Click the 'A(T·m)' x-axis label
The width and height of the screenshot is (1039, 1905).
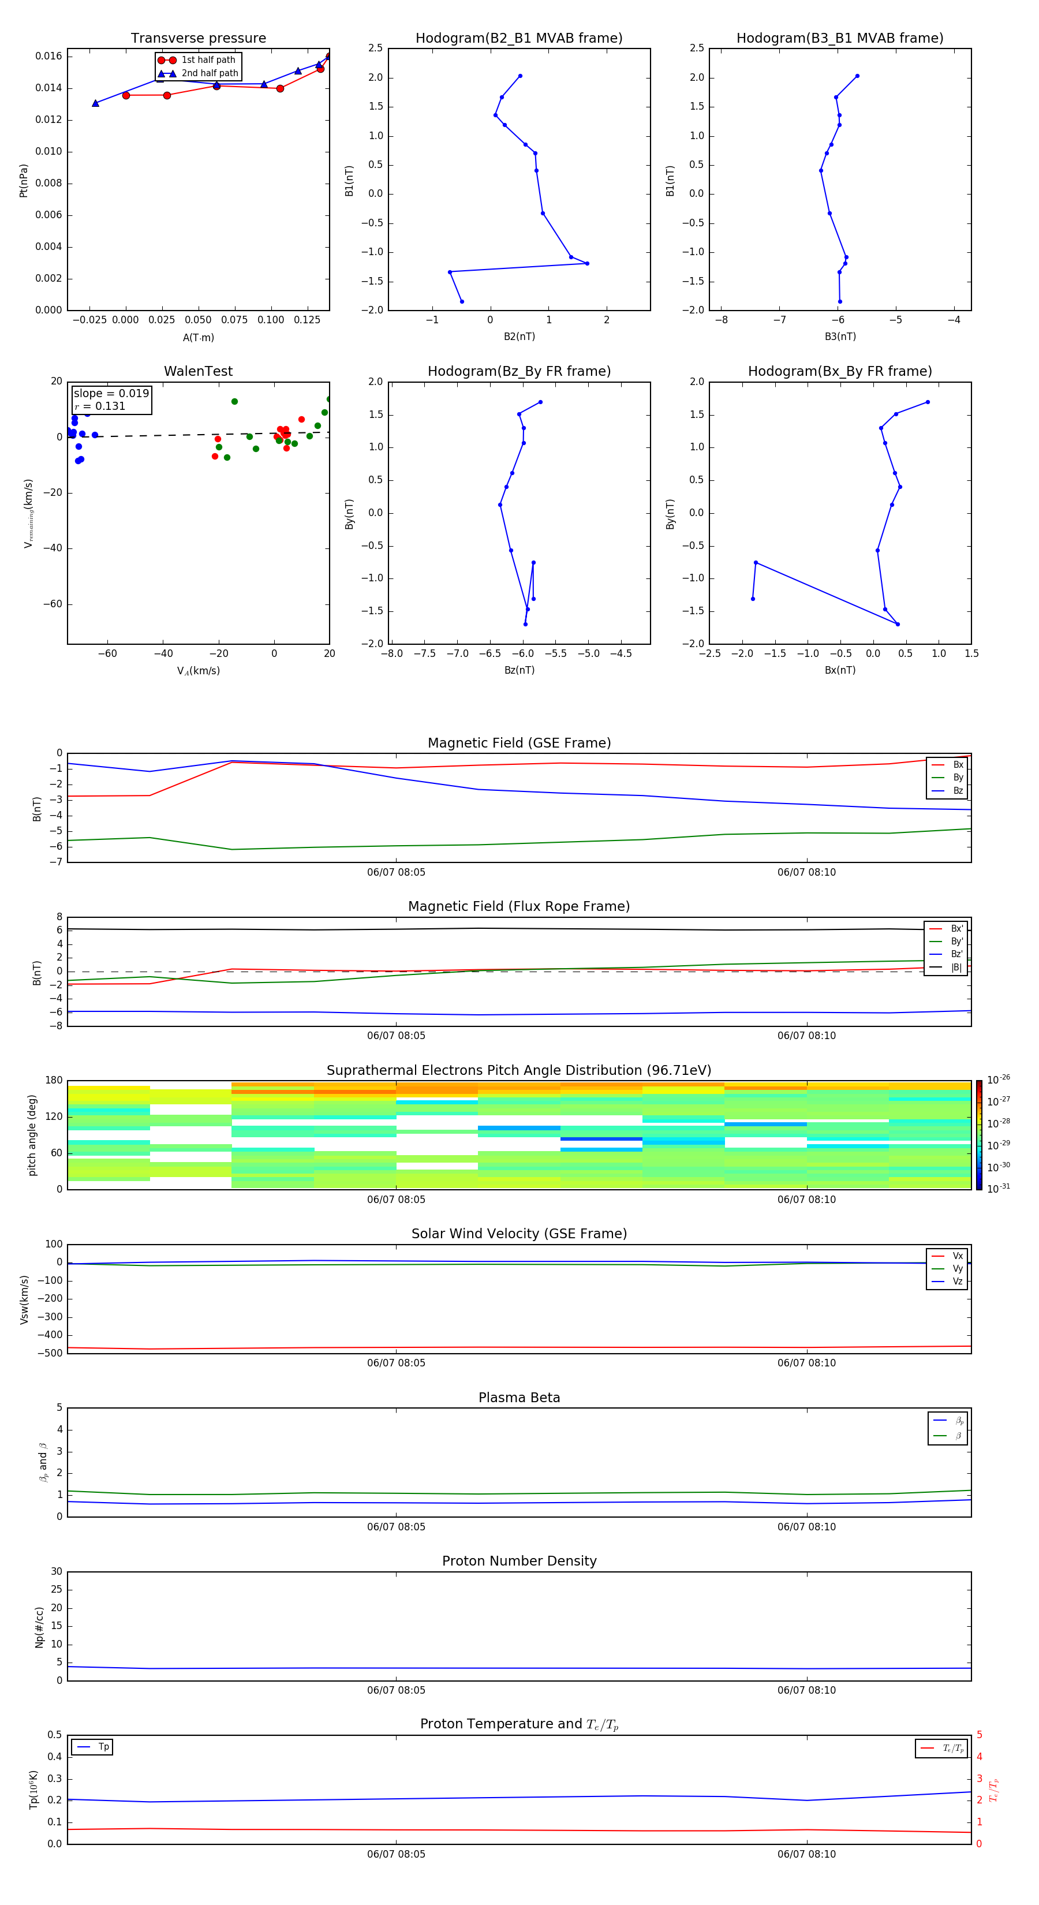[198, 338]
